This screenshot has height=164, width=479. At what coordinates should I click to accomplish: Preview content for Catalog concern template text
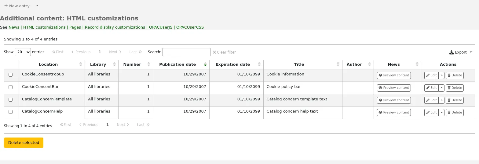(394, 100)
